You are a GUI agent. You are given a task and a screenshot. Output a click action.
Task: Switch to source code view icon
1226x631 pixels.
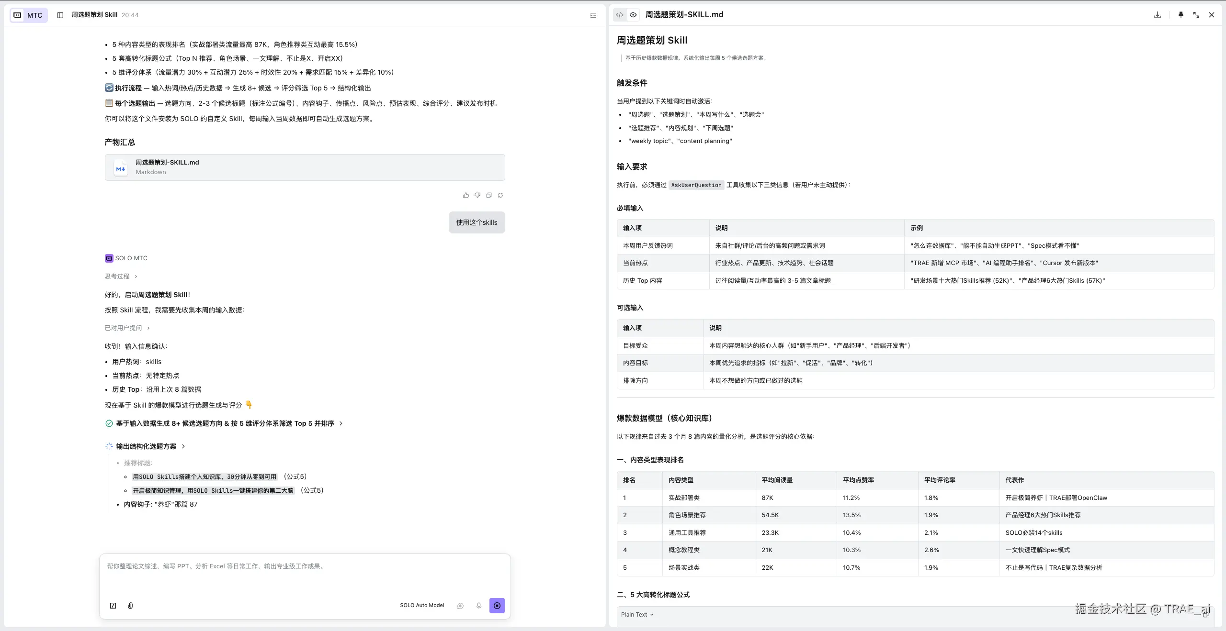(x=620, y=15)
